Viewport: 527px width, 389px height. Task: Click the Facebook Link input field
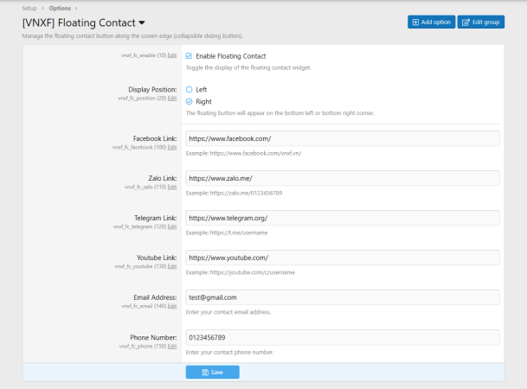point(343,138)
